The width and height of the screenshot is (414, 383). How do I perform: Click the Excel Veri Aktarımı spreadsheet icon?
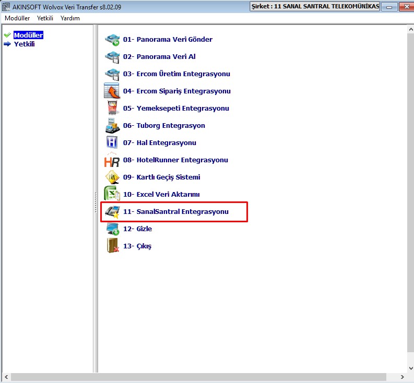click(112, 194)
